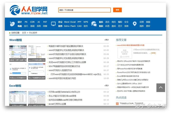
Task: Open recommended word2003 tutorial link
Action: 131,45
